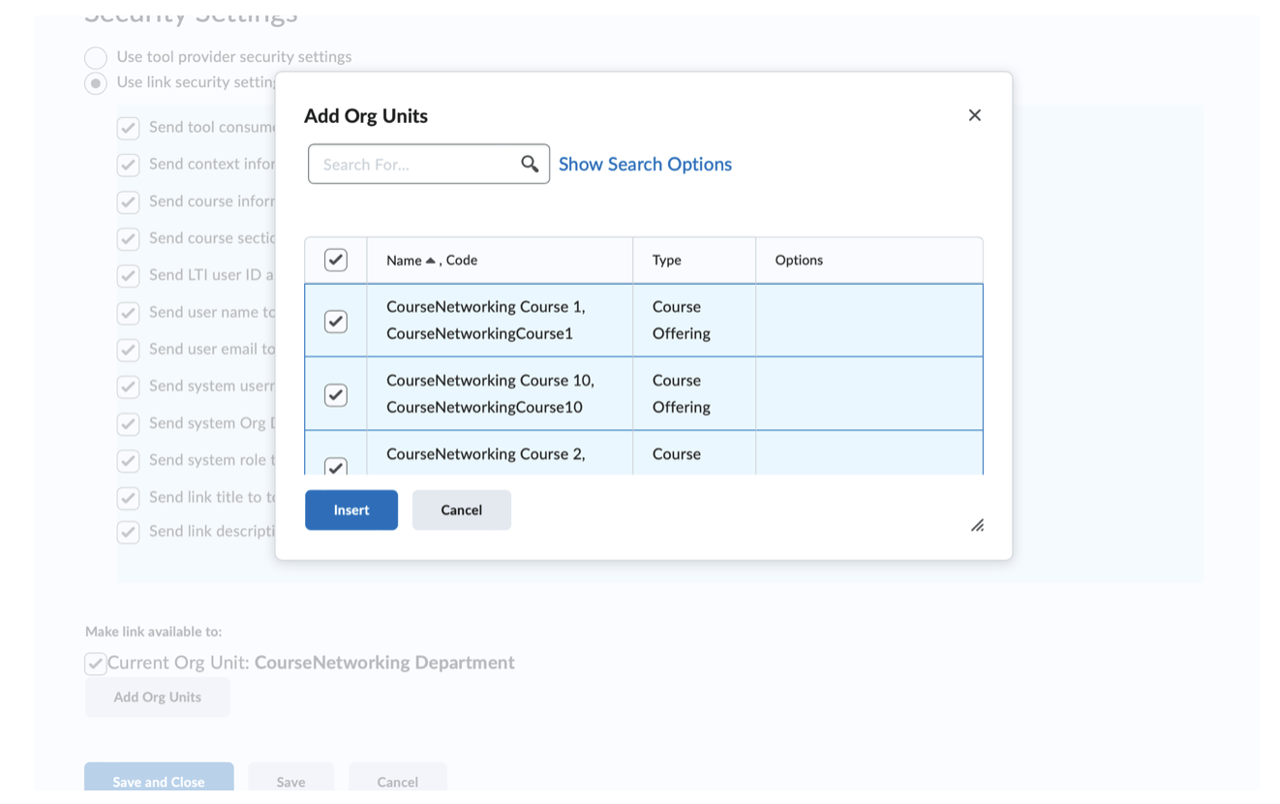Screen dimensions: 1280x804
Task: Uncheck CourseNetworking Course 10 checkbox
Action: point(335,394)
